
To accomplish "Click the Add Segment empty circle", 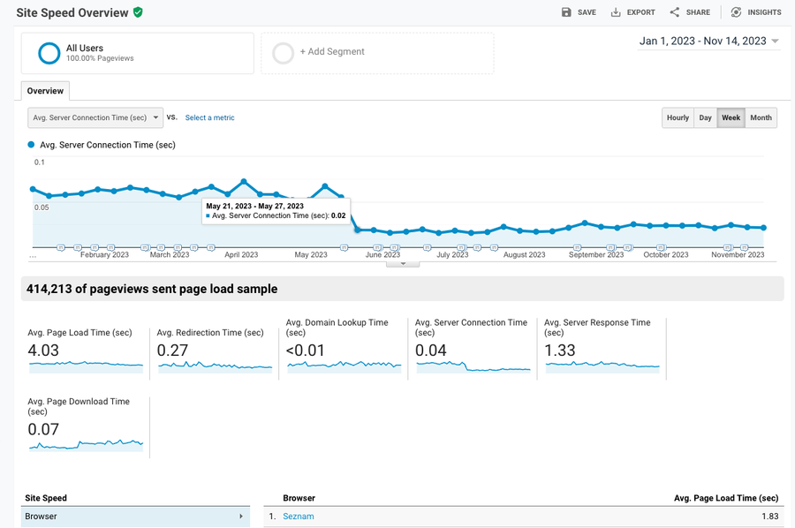I will [x=284, y=53].
